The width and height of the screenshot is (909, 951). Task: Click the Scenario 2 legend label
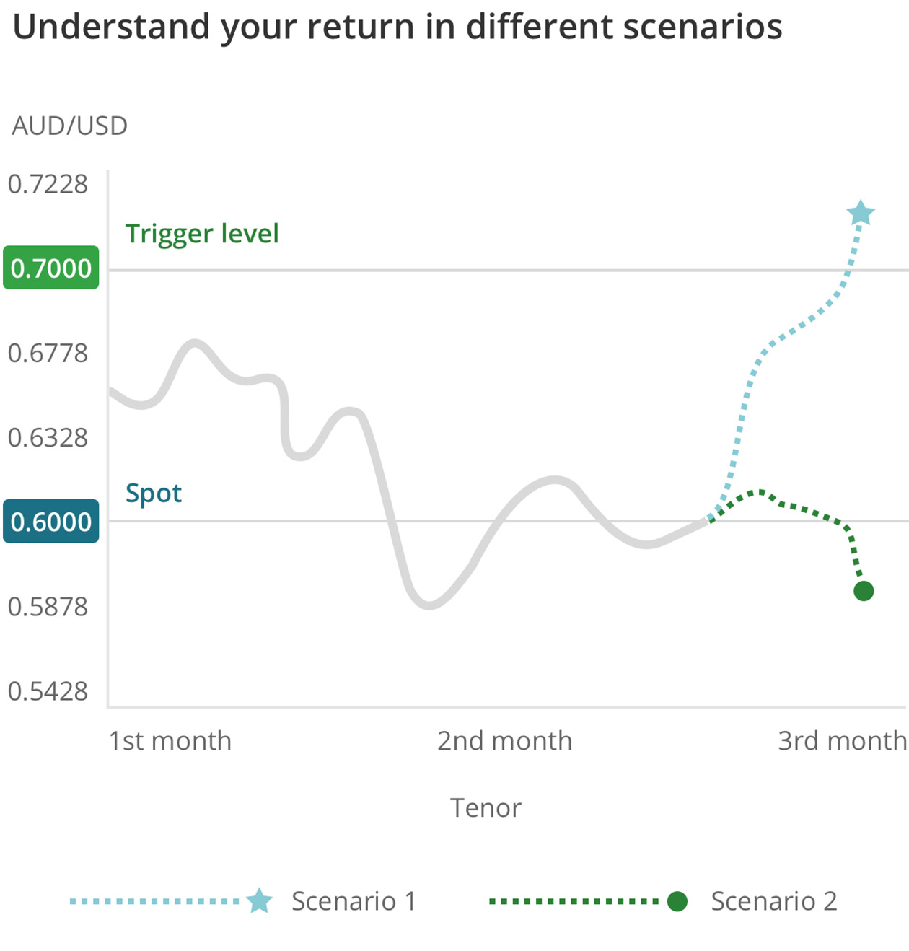tap(774, 901)
